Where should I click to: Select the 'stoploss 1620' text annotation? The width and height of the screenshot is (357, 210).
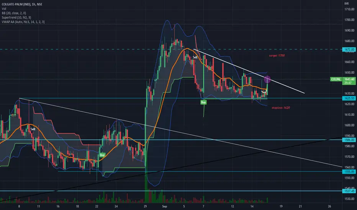coord(281,108)
